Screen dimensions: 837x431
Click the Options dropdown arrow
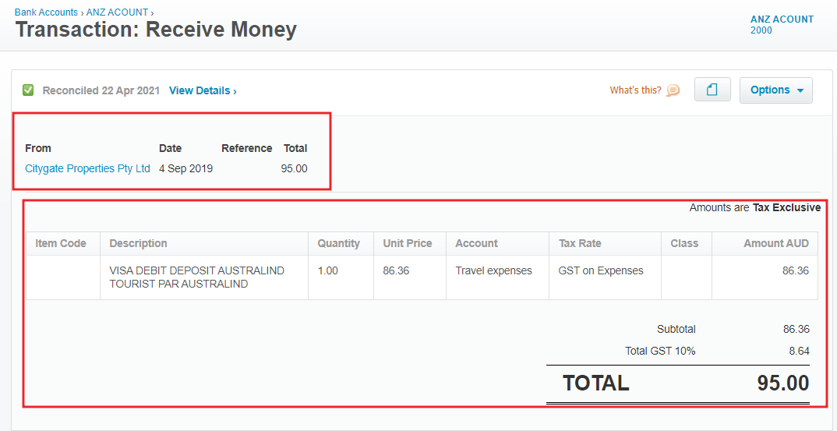tap(800, 90)
